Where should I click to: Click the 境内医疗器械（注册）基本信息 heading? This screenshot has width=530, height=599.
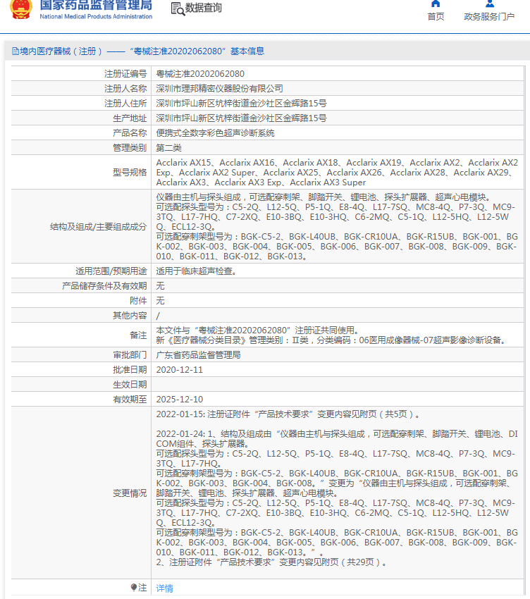pos(142,51)
